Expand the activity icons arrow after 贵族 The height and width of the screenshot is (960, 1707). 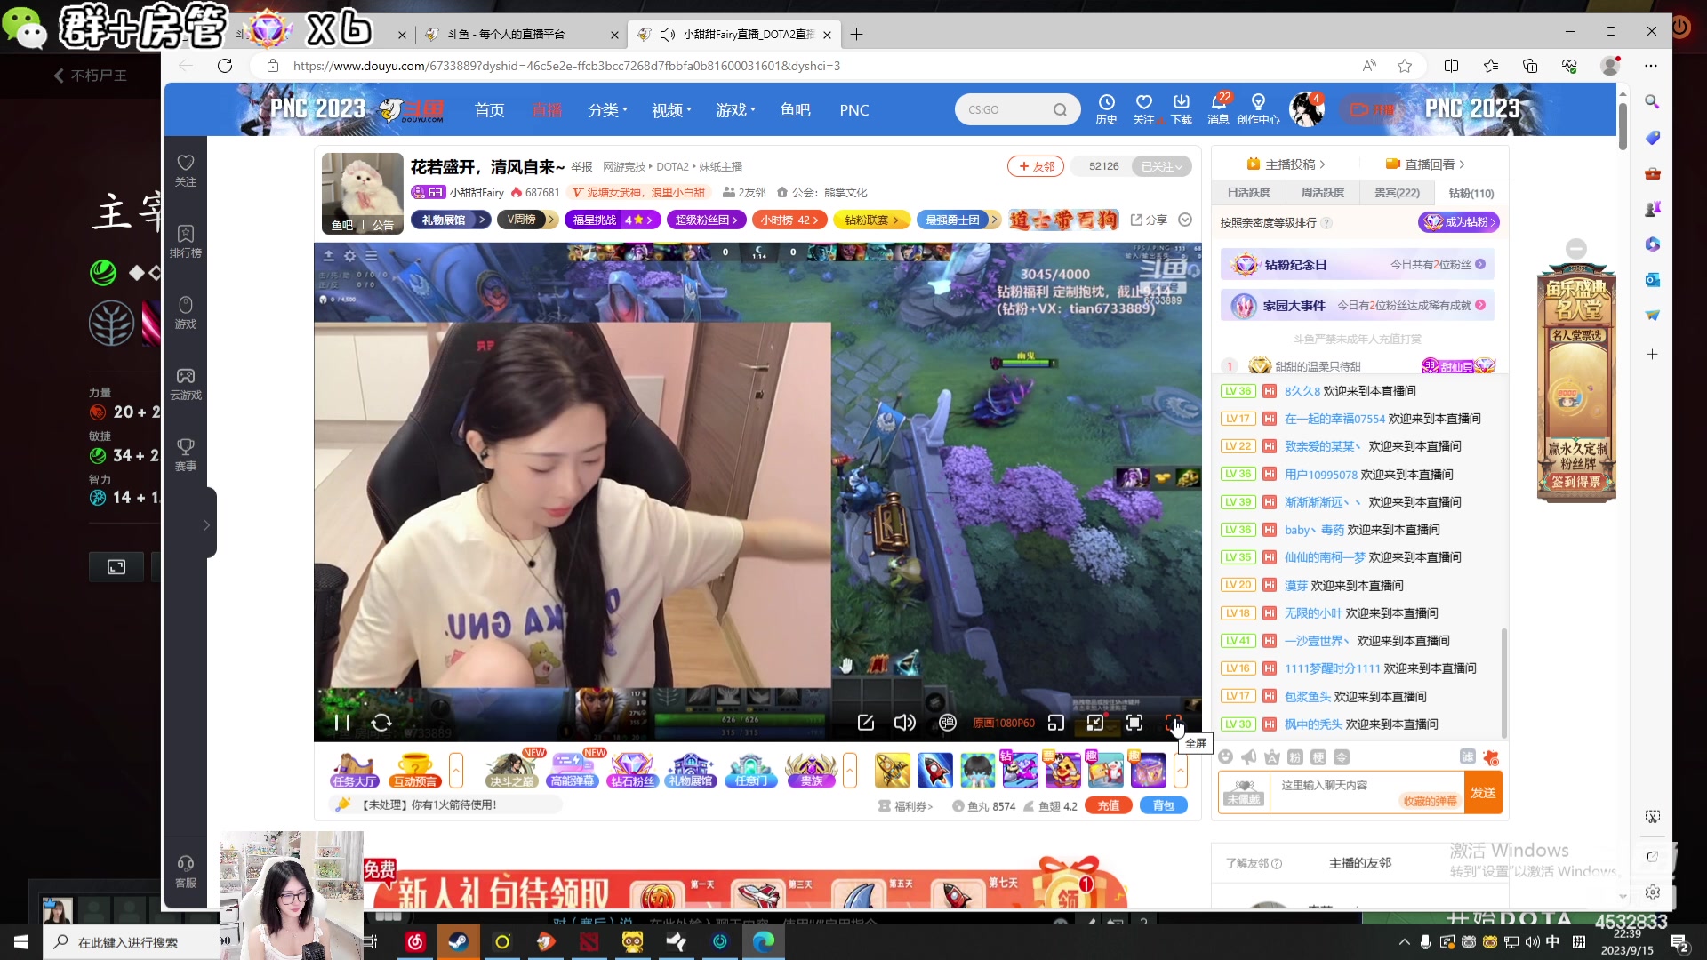(x=850, y=770)
